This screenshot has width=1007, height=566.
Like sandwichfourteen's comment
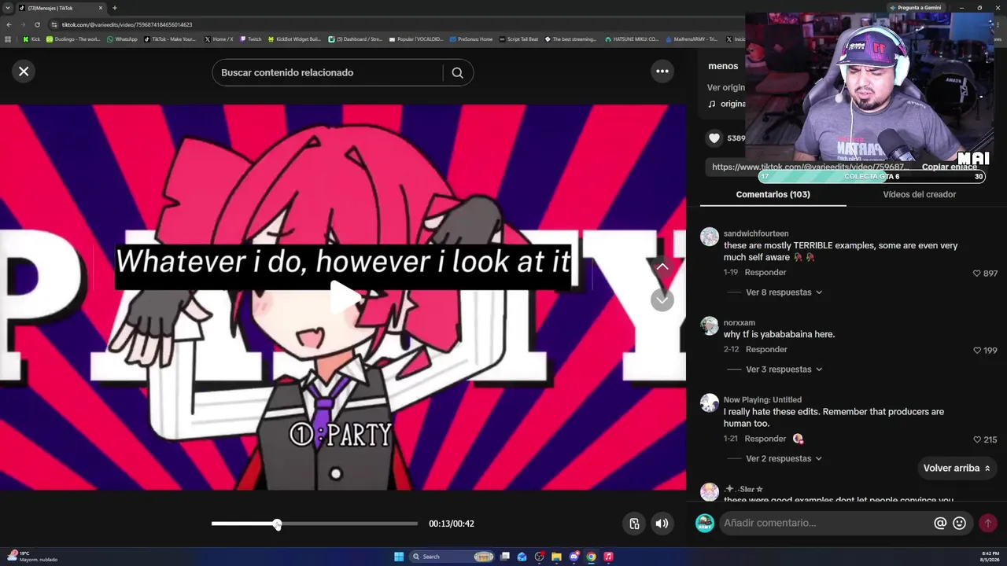977,274
